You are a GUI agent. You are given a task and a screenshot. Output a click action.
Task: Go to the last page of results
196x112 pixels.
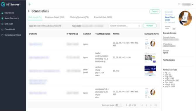coord(155,105)
